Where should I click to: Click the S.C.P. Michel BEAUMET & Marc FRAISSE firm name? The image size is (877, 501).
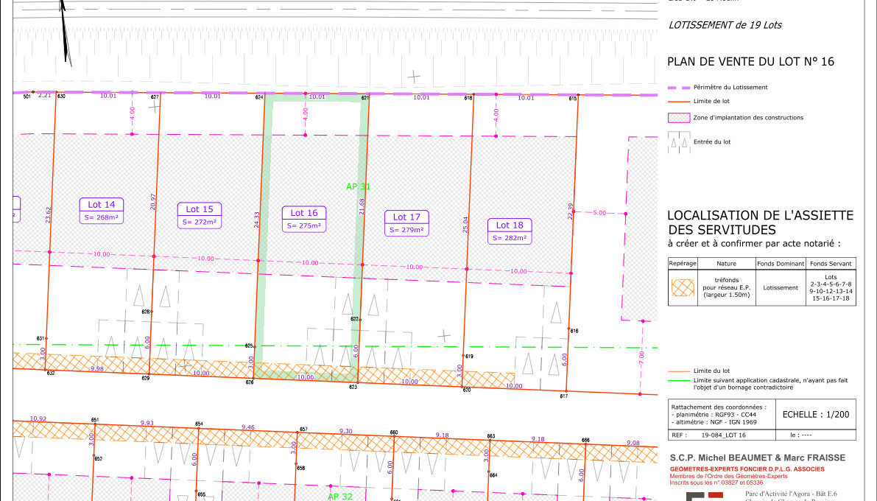pyautogui.click(x=758, y=458)
